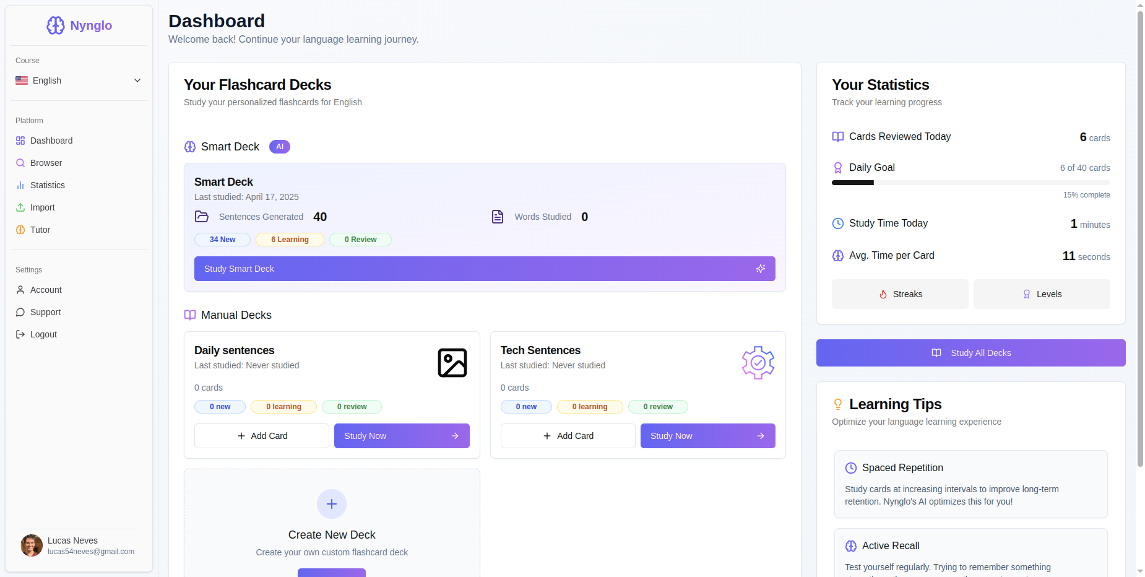Click the image icon on Daily sentences deck
Image resolution: width=1145 pixels, height=577 pixels.
(x=452, y=363)
